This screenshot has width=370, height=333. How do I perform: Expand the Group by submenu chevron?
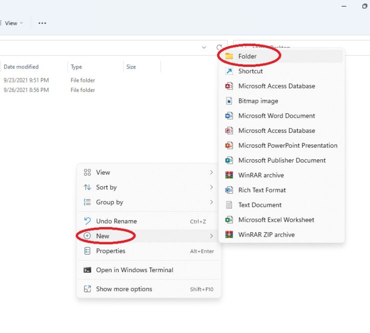click(x=211, y=202)
